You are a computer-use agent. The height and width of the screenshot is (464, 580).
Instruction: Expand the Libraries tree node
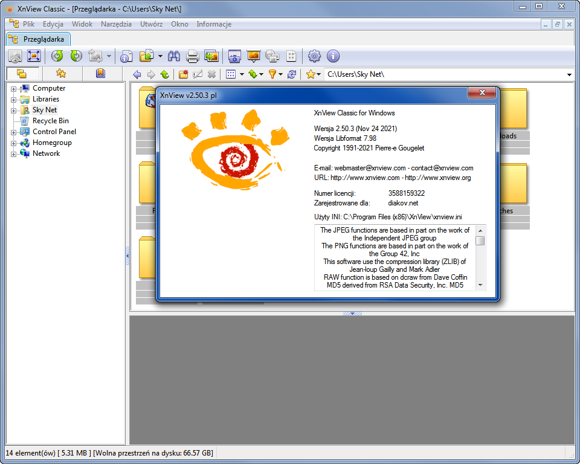tap(14, 100)
